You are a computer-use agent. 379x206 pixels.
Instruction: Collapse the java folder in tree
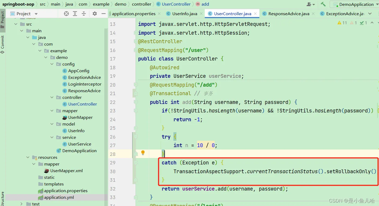(28, 37)
